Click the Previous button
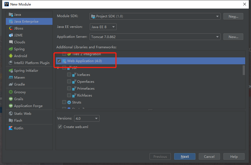 pos(160,156)
